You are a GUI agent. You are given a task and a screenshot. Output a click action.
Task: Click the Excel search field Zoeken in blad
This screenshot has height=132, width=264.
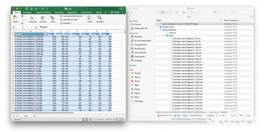(x=102, y=9)
